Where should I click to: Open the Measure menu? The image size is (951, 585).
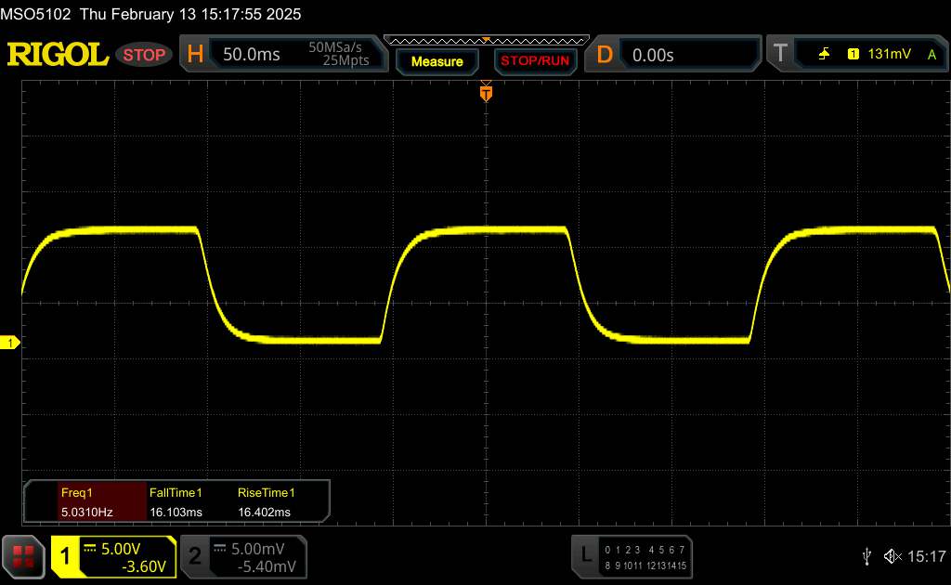coord(436,61)
